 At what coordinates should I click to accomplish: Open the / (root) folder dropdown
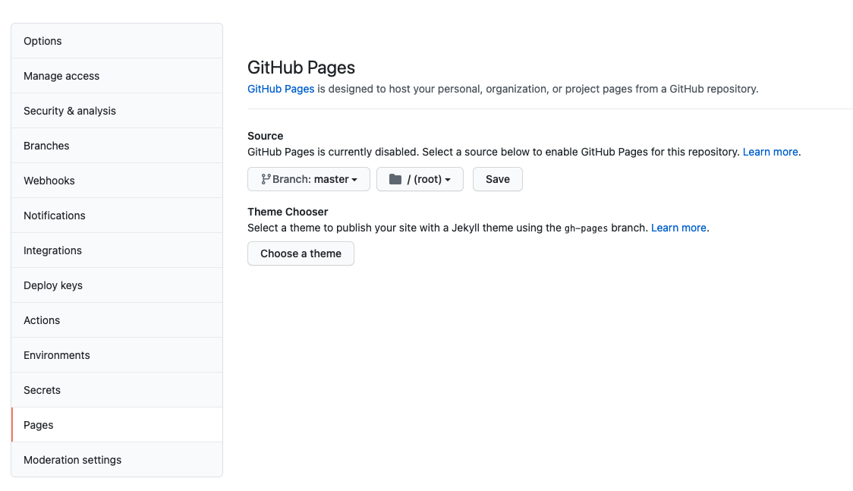click(420, 179)
